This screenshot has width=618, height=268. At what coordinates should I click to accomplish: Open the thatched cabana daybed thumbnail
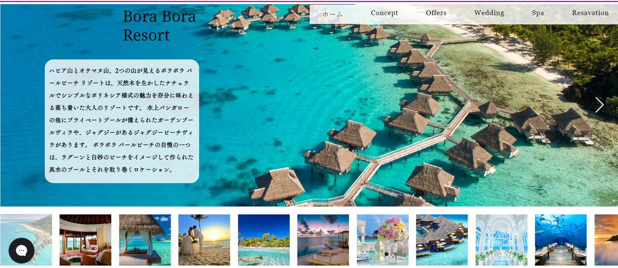tap(145, 240)
